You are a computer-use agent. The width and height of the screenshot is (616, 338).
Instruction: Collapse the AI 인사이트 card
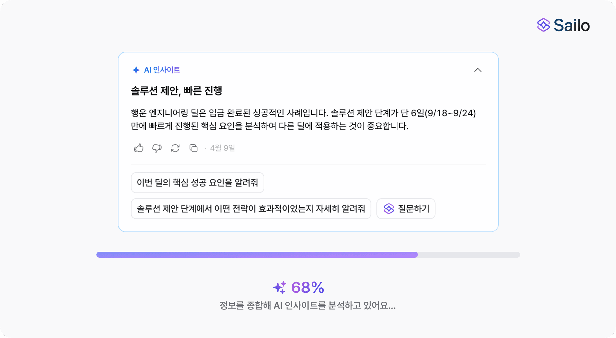click(x=478, y=70)
